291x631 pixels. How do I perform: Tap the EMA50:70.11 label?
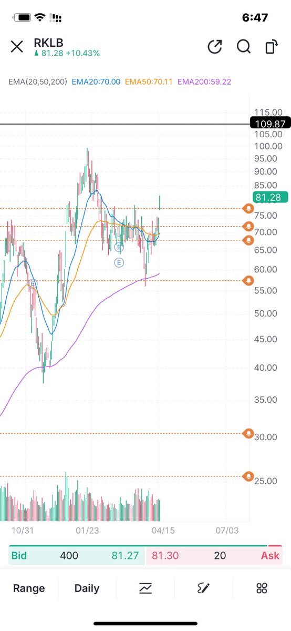149,82
